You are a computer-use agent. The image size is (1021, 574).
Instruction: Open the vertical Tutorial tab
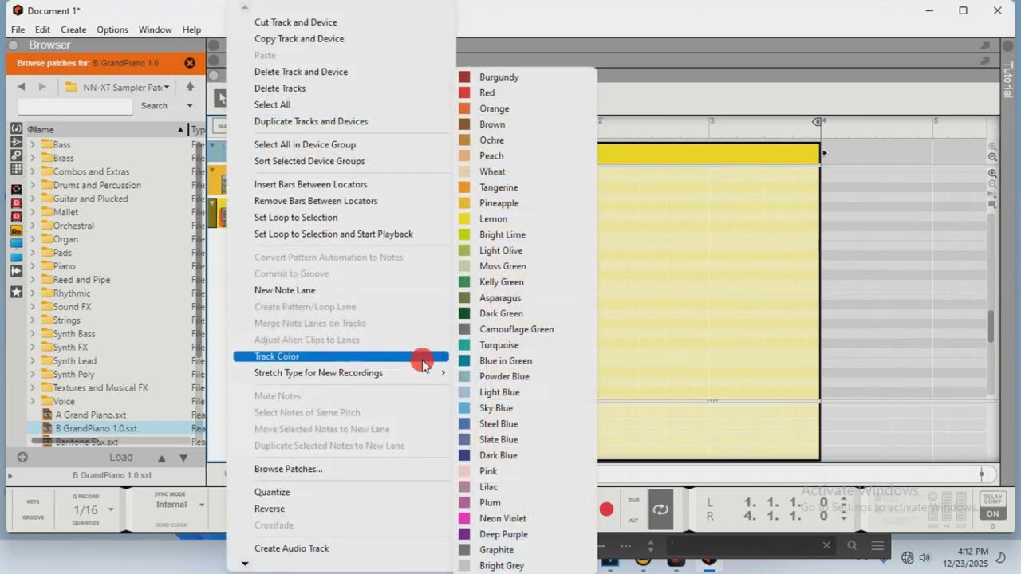coord(1007,79)
